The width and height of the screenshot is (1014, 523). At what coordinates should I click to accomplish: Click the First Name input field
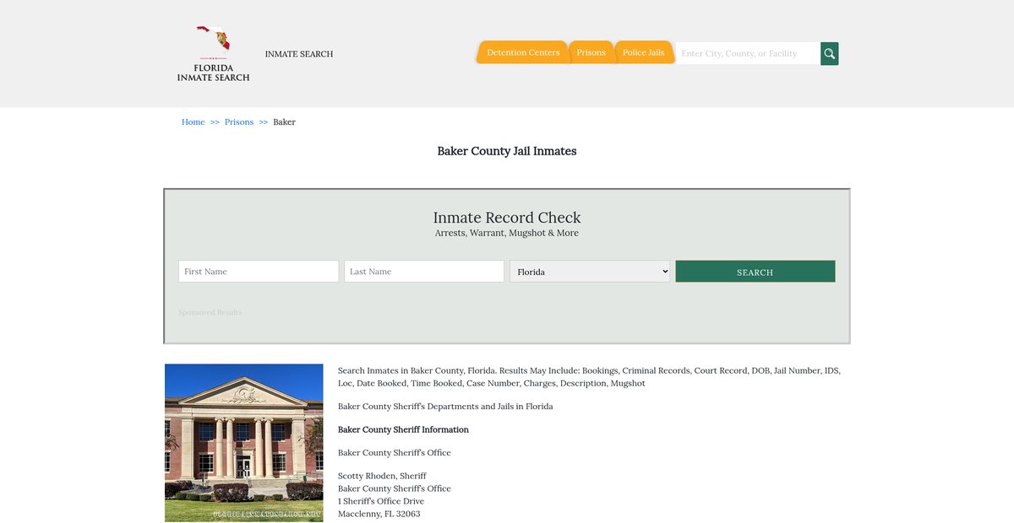259,271
